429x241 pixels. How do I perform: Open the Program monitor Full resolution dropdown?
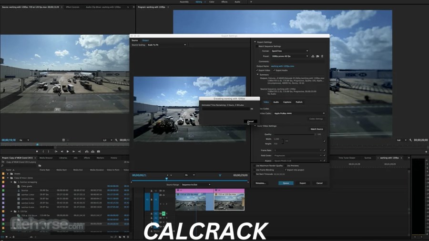[x=402, y=140]
